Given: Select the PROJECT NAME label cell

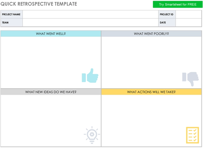Looking at the screenshot, I should (x=12, y=14).
